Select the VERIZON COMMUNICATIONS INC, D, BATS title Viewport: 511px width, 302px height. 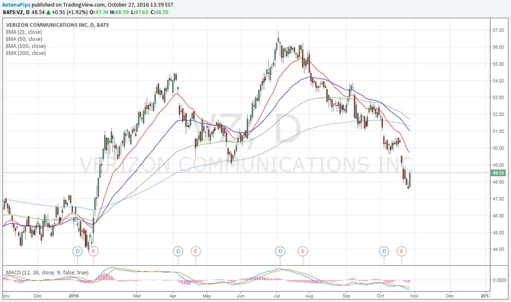58,25
